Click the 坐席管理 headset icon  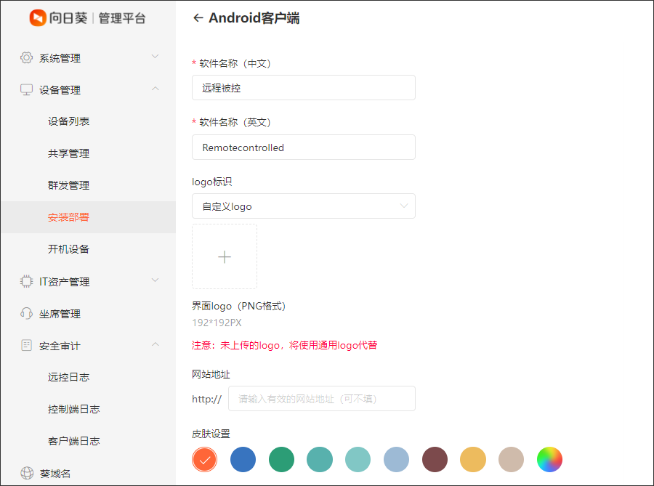(x=27, y=314)
